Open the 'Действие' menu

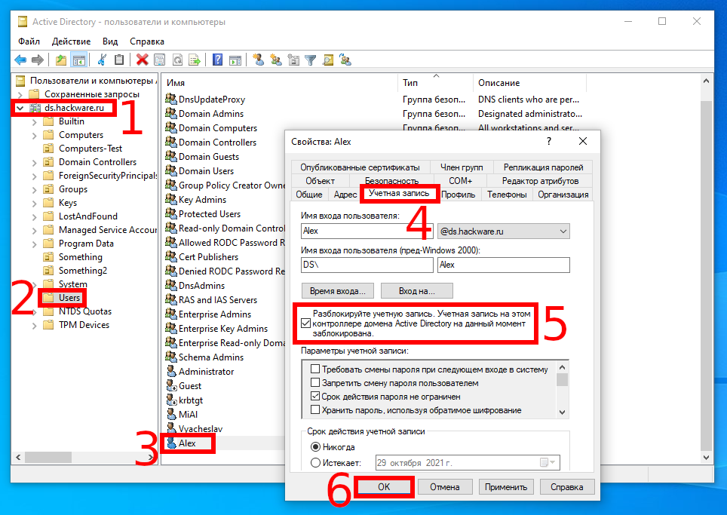tap(72, 41)
